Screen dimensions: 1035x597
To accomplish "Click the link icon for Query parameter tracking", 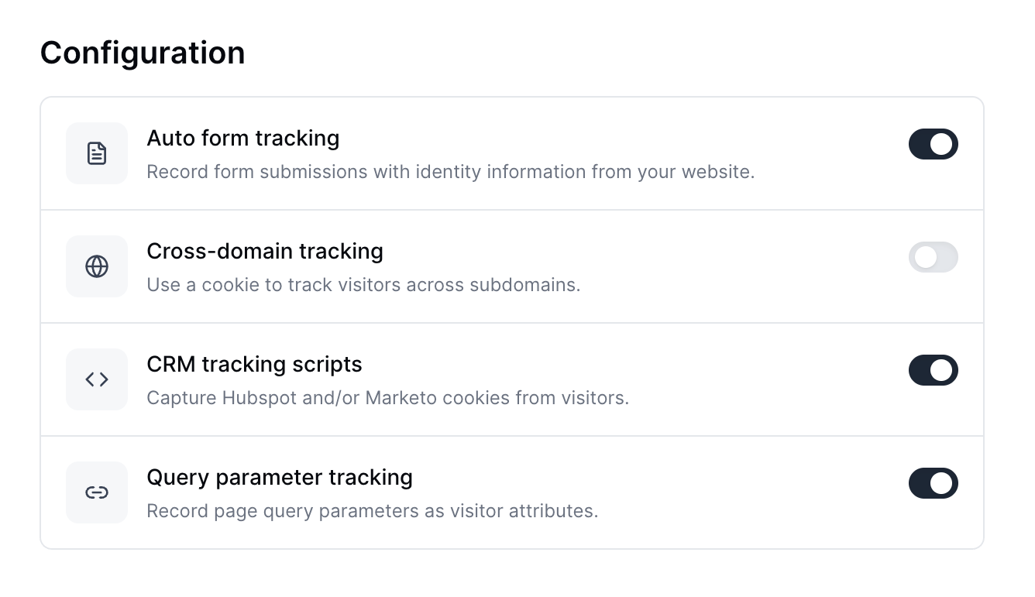I will point(97,492).
